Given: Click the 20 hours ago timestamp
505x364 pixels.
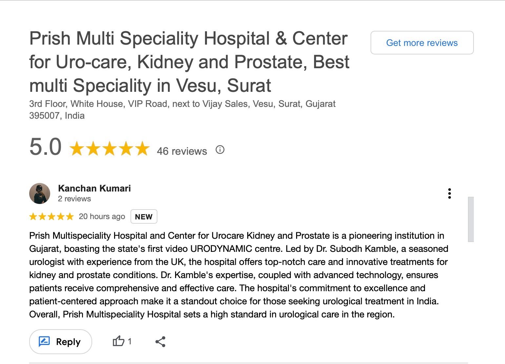Looking at the screenshot, I should [x=102, y=216].
